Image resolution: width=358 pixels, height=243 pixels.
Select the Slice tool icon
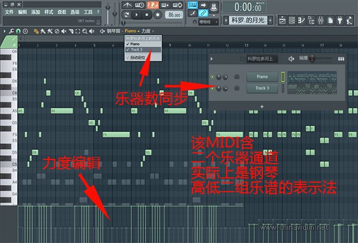(x=71, y=31)
